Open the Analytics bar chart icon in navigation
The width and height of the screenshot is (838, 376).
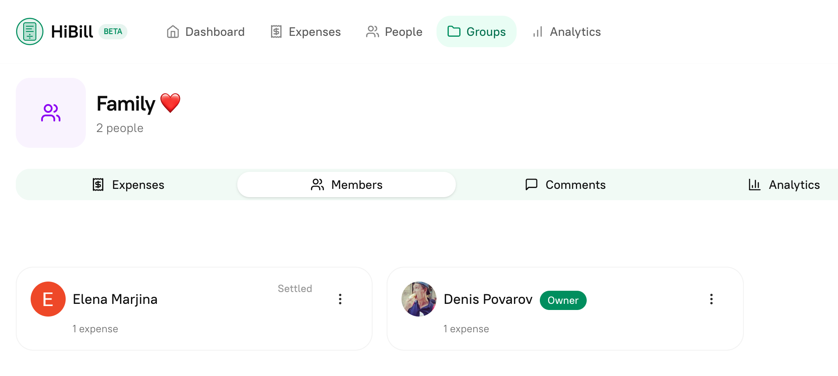537,31
